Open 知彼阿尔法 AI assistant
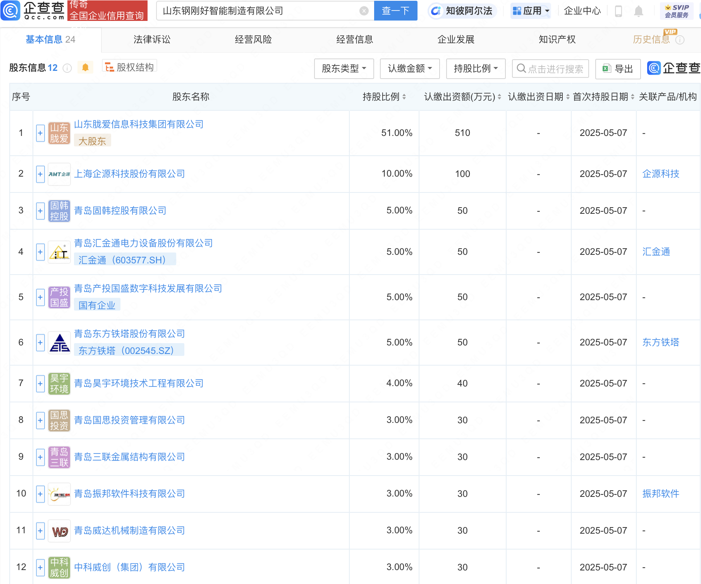Screen dimensions: 701x584 click(462, 11)
